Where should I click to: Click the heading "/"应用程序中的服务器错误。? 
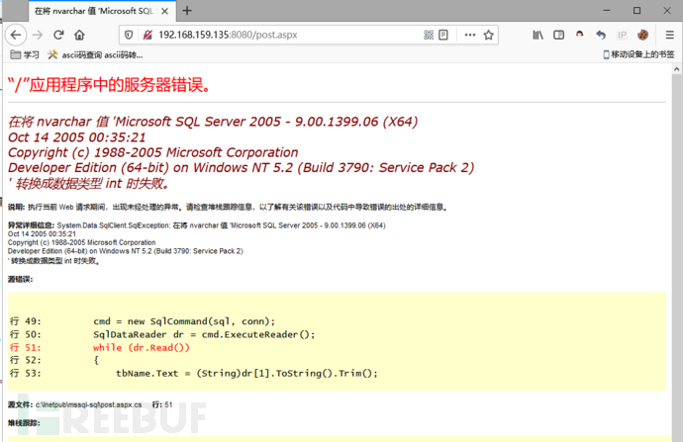[110, 84]
